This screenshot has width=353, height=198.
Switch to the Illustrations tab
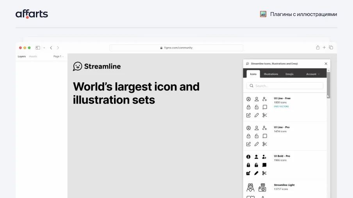click(x=271, y=74)
